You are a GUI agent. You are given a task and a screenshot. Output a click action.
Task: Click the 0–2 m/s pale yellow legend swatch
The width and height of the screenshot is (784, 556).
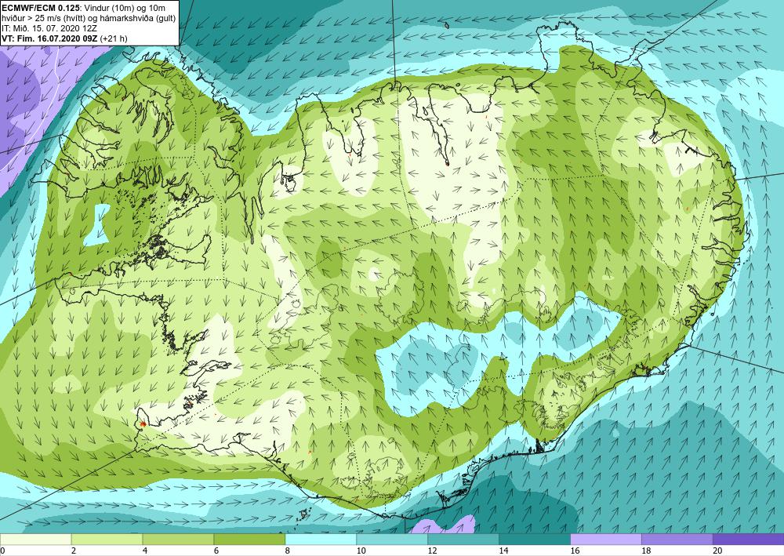coord(35,540)
